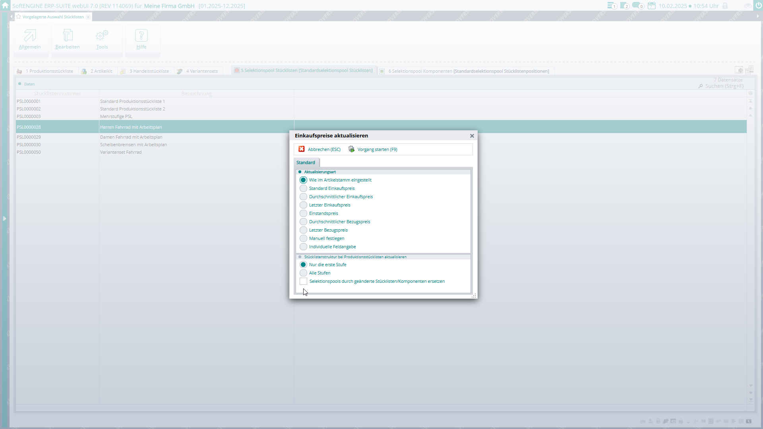Click the home icon in title bar
The image size is (763, 429).
point(5,6)
